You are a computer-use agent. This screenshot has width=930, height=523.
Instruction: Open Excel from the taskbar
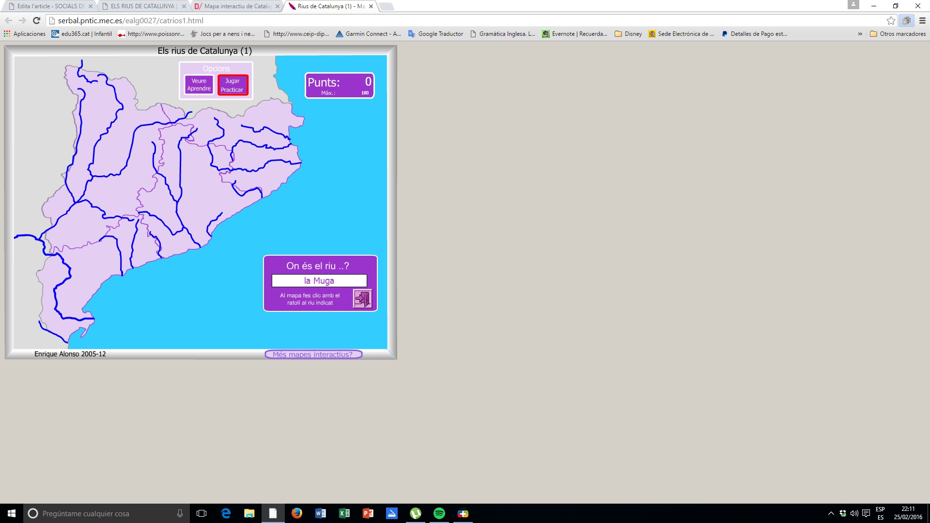click(344, 513)
